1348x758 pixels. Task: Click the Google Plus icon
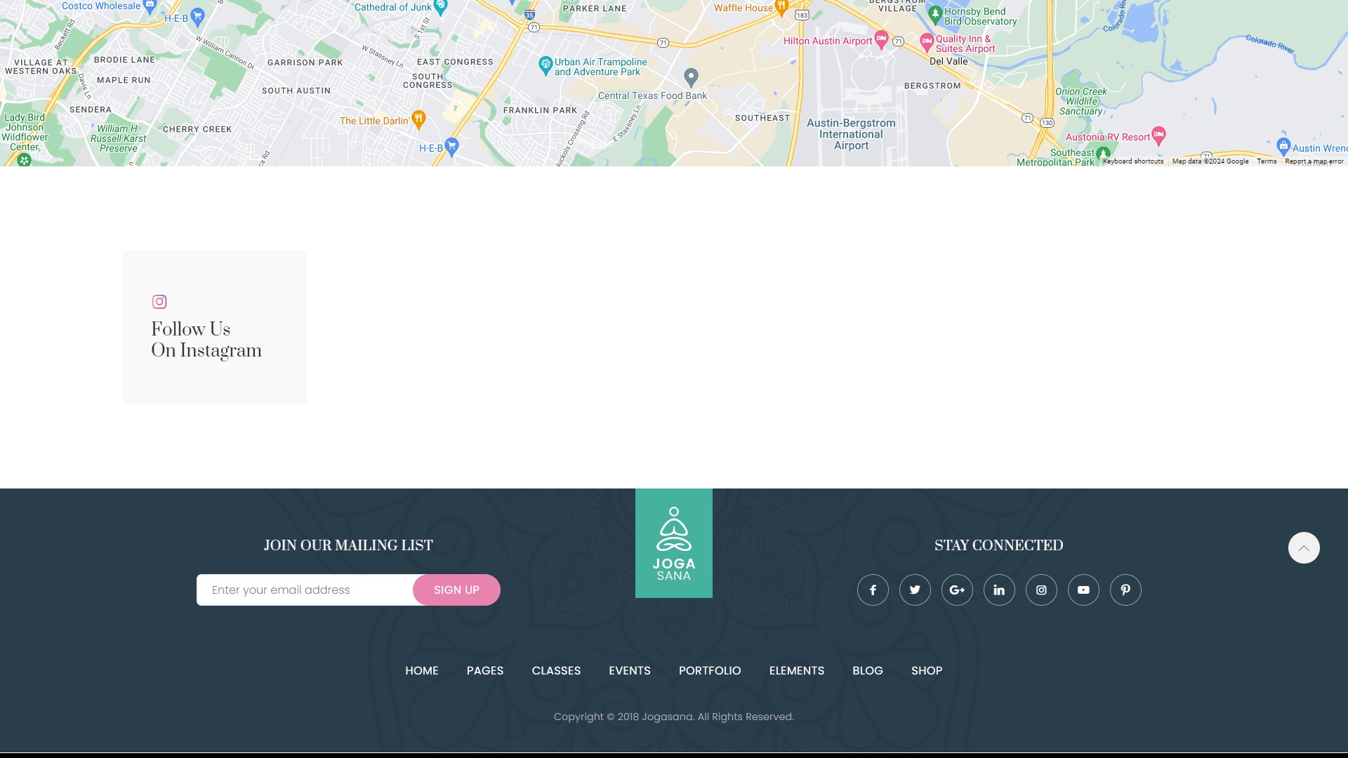pos(957,590)
